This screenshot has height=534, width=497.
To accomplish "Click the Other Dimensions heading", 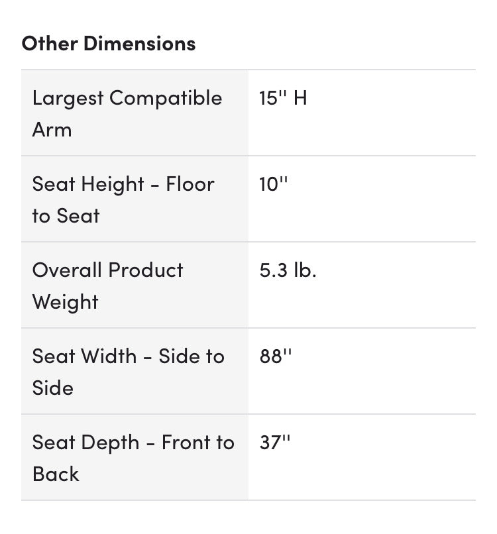I will point(108,44).
